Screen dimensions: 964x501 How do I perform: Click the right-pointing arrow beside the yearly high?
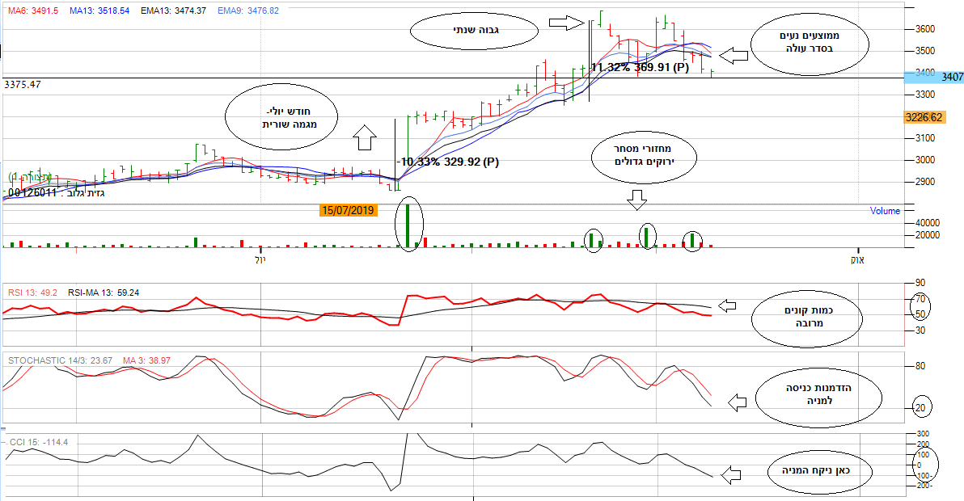click(x=565, y=23)
